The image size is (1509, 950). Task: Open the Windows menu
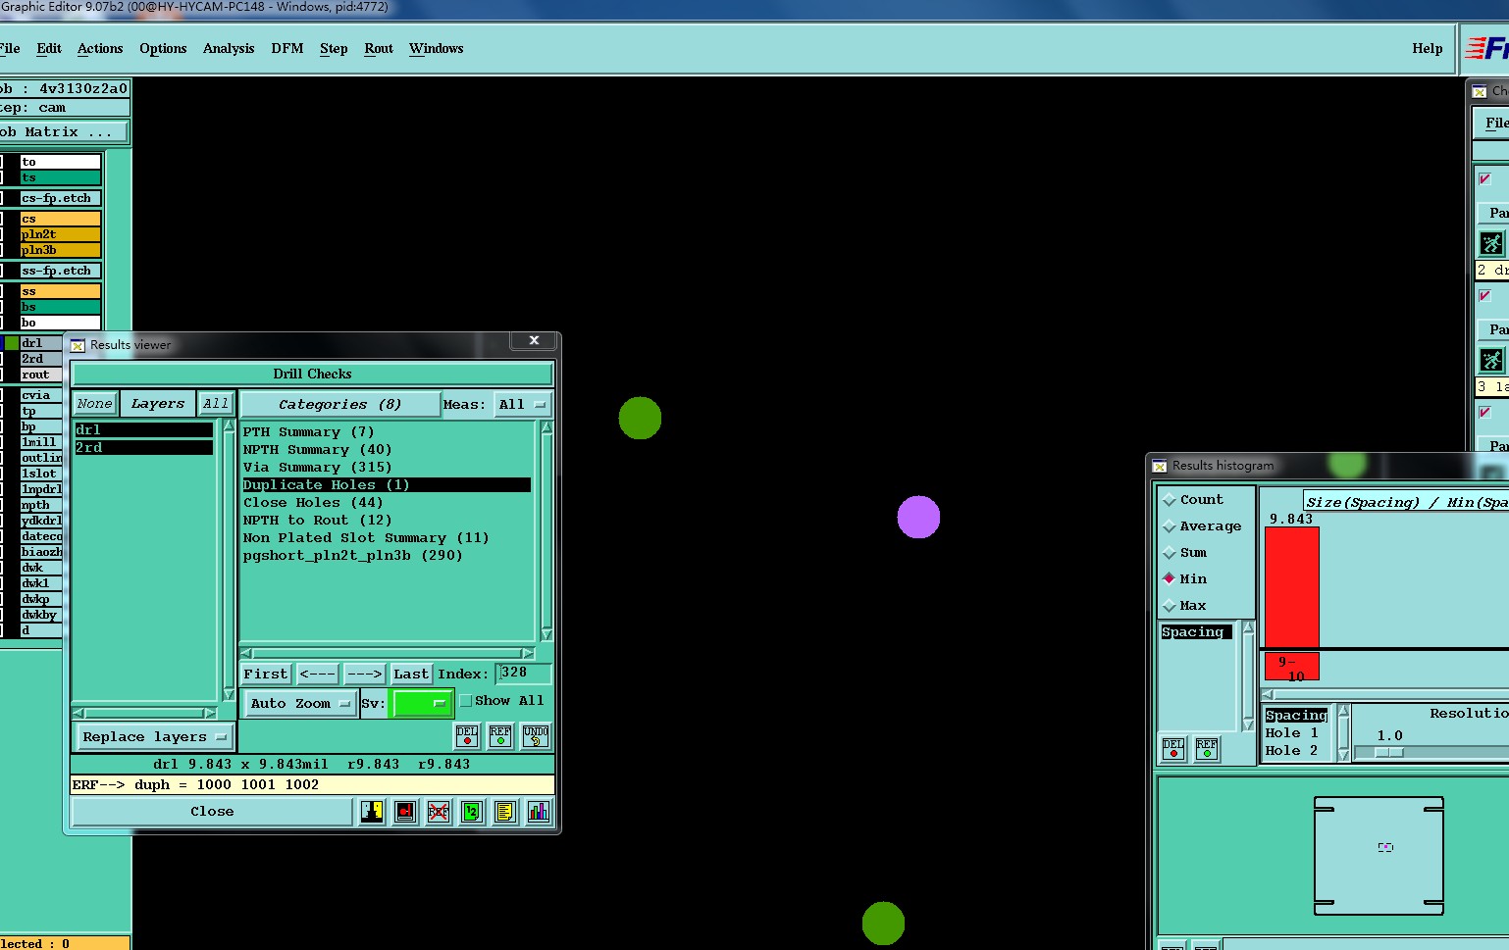[437, 49]
